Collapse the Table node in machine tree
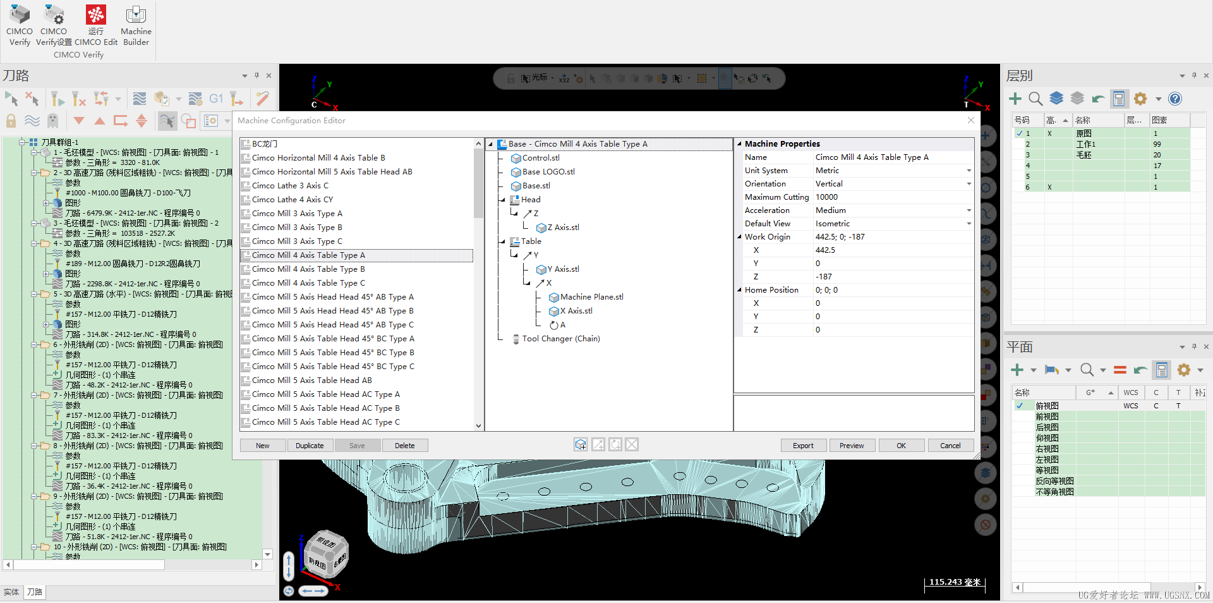 click(503, 241)
